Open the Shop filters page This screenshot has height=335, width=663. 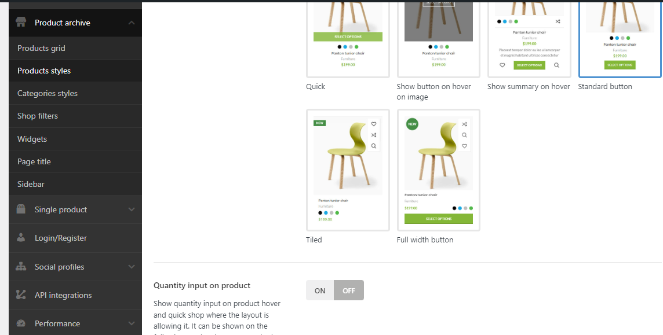[38, 116]
